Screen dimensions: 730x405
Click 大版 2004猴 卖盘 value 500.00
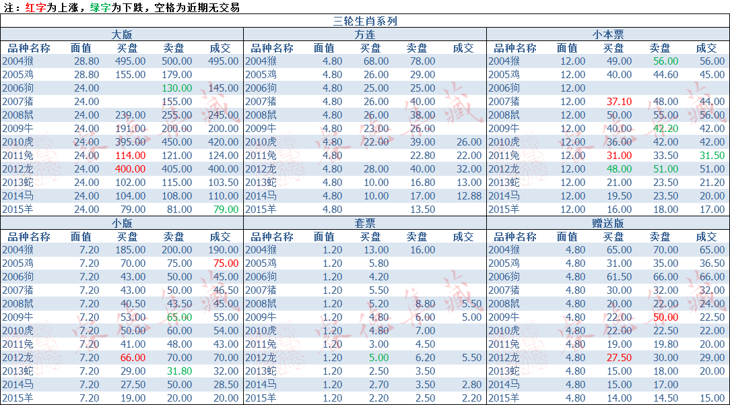coord(177,61)
